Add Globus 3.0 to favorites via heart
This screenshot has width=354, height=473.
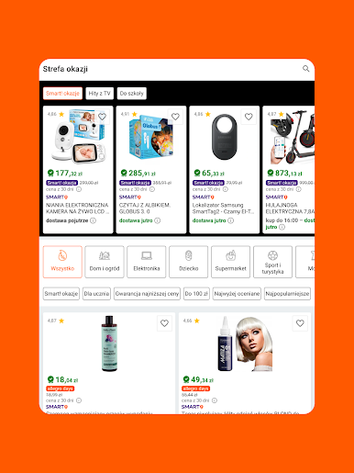tap(175, 117)
